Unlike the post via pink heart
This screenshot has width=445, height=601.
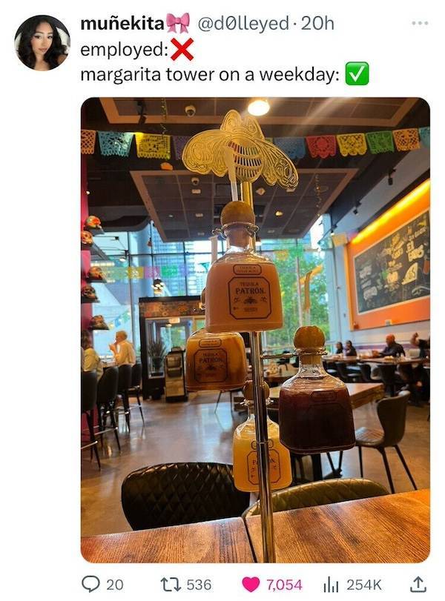point(251,585)
